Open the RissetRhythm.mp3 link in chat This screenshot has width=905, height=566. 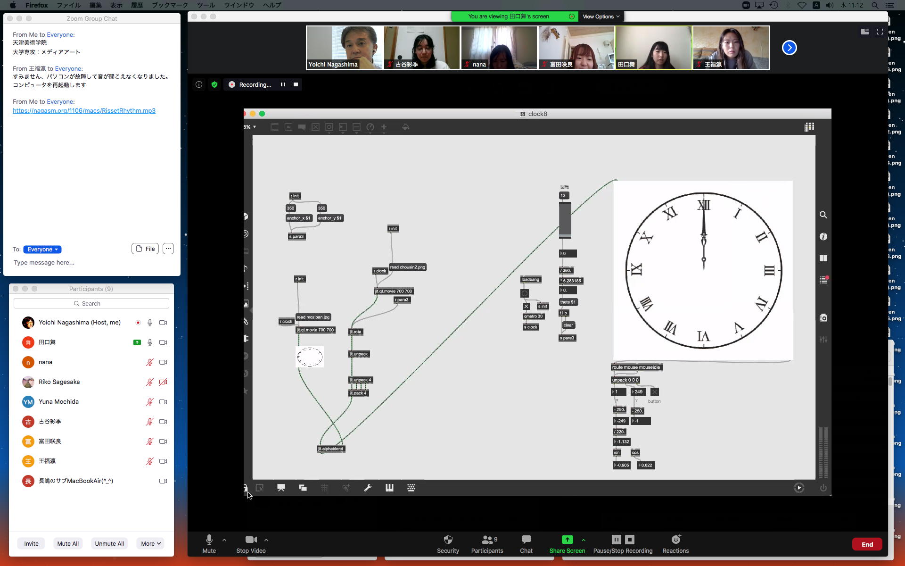click(x=84, y=111)
